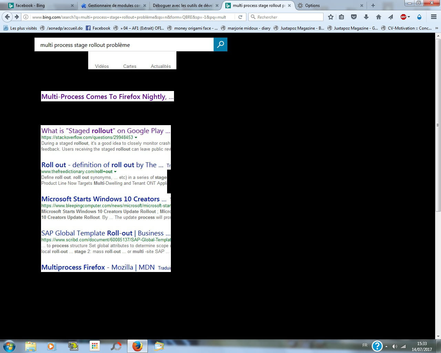Image resolution: width=441 pixels, height=353 pixels.
Task: Open money origami face bookmark
Action: [192, 28]
